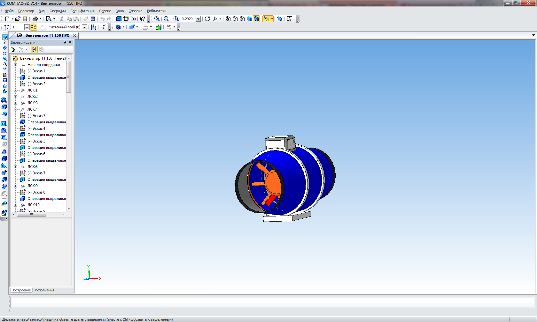
Task: Open the Библиотеки menu
Action: coord(157,11)
